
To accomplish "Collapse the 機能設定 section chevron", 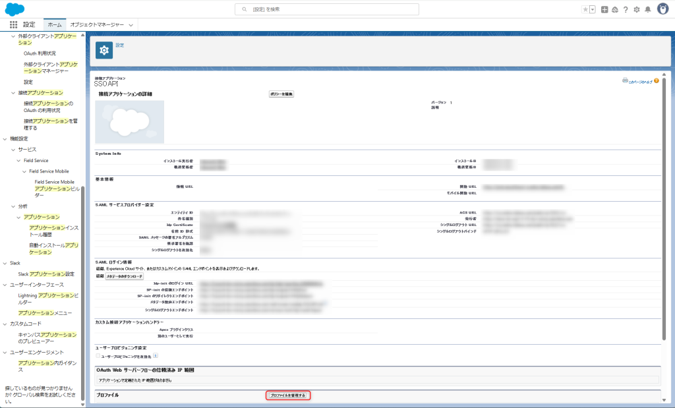I will point(5,138).
